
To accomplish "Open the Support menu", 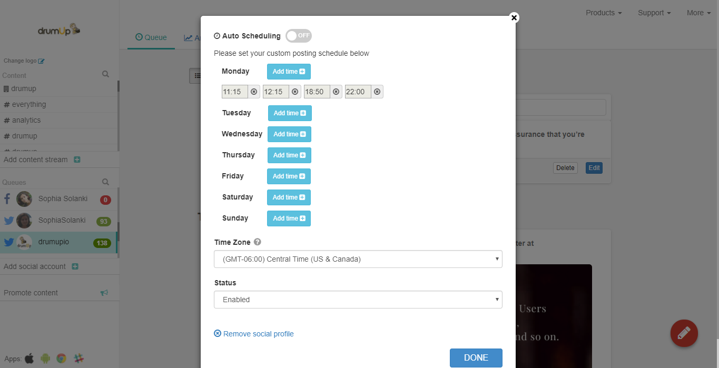I will (x=654, y=13).
